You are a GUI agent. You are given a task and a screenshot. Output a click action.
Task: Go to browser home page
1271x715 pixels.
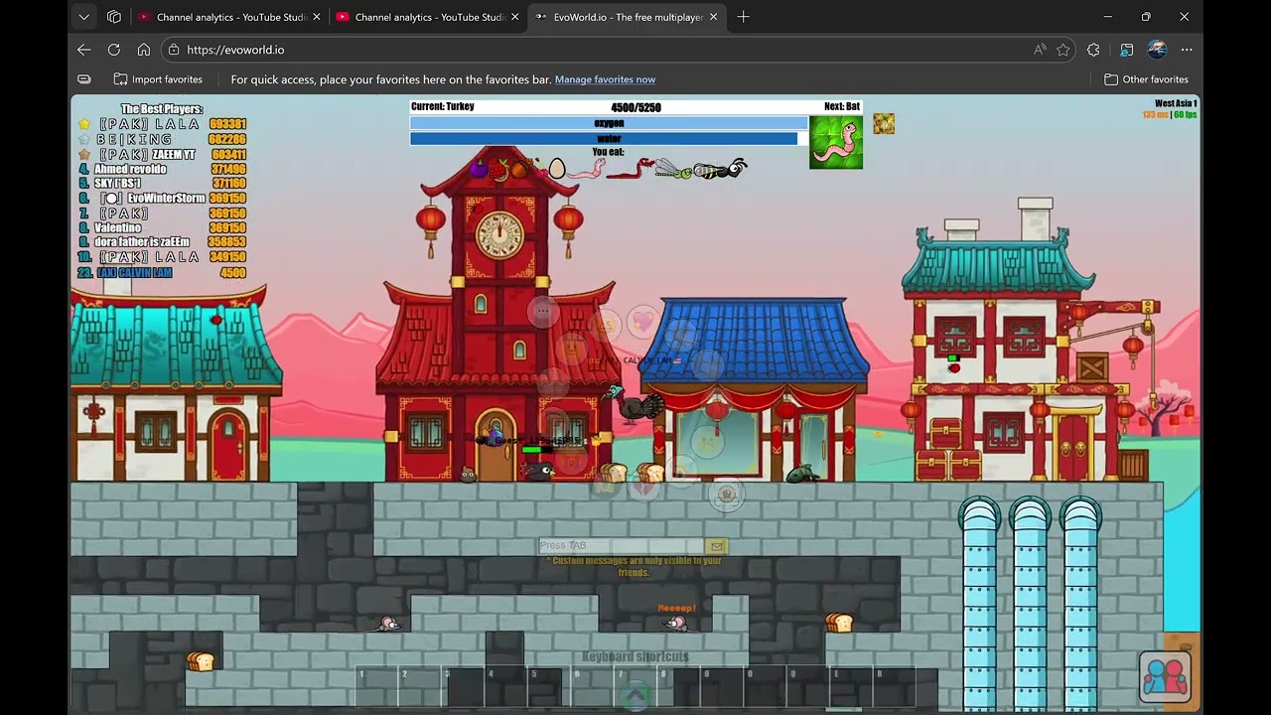[144, 50]
